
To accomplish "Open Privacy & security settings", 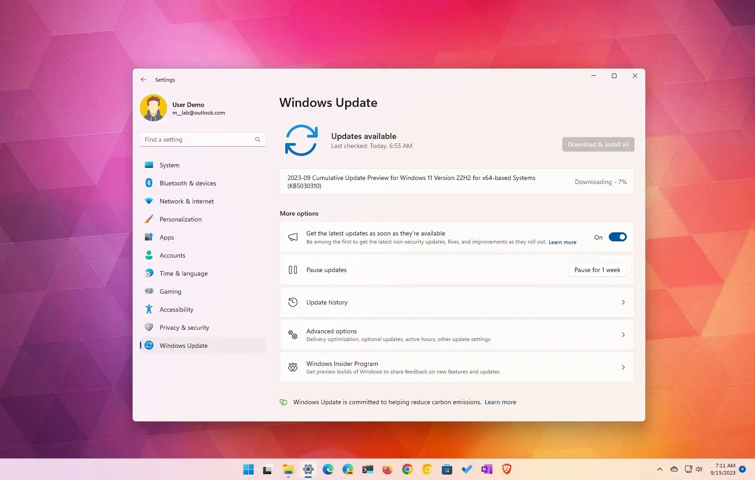I will 203,328.
